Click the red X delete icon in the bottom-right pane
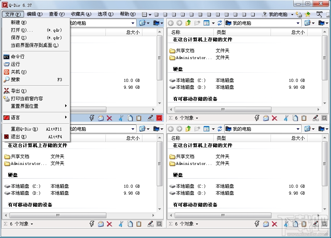Screen dimensions: 331x238 (x=275, y=224)
